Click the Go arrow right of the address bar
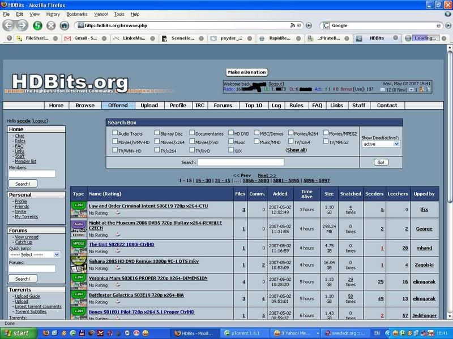This screenshot has width=453, height=339. pyautogui.click(x=309, y=25)
